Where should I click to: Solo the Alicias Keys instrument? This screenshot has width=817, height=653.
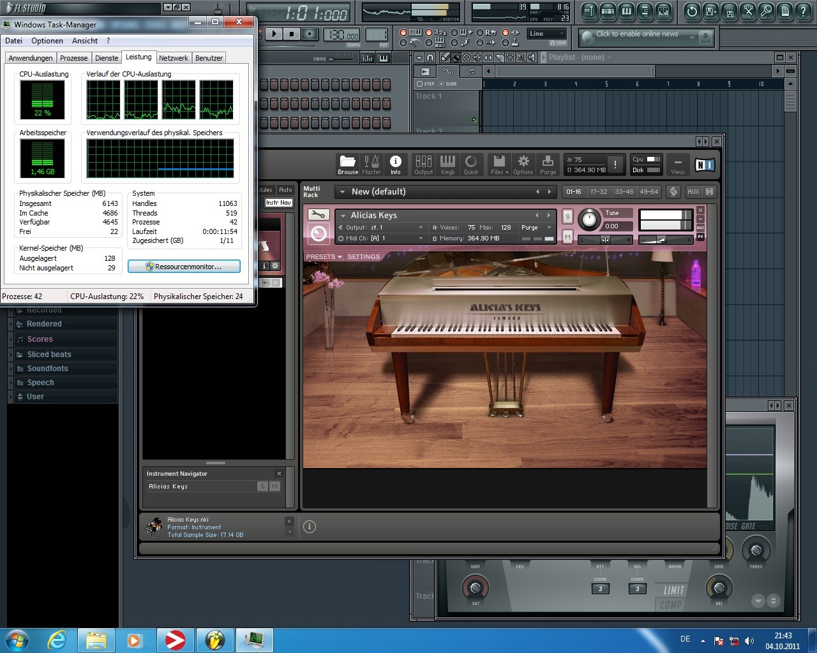pos(567,217)
